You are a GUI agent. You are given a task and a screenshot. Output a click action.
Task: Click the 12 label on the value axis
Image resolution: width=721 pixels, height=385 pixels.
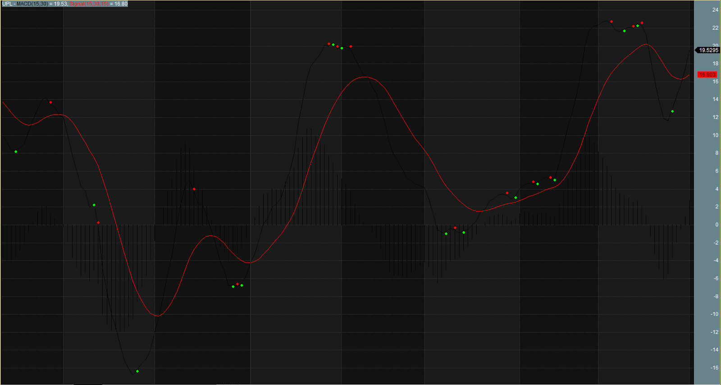(x=715, y=117)
